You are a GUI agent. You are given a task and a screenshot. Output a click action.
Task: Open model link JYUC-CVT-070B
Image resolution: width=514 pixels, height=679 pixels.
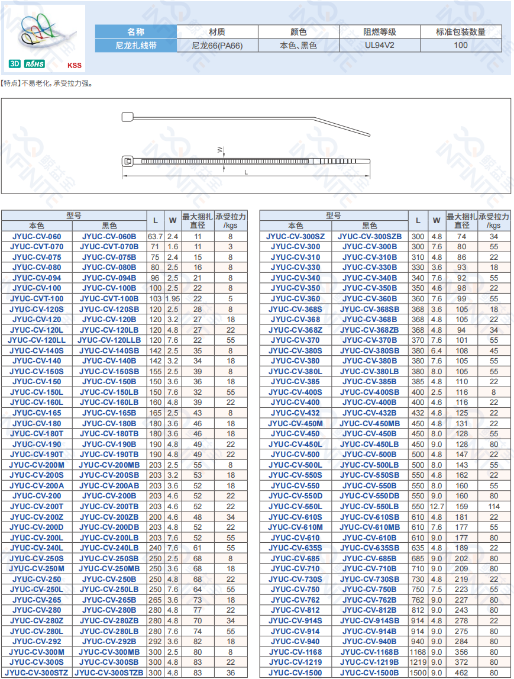109,246
